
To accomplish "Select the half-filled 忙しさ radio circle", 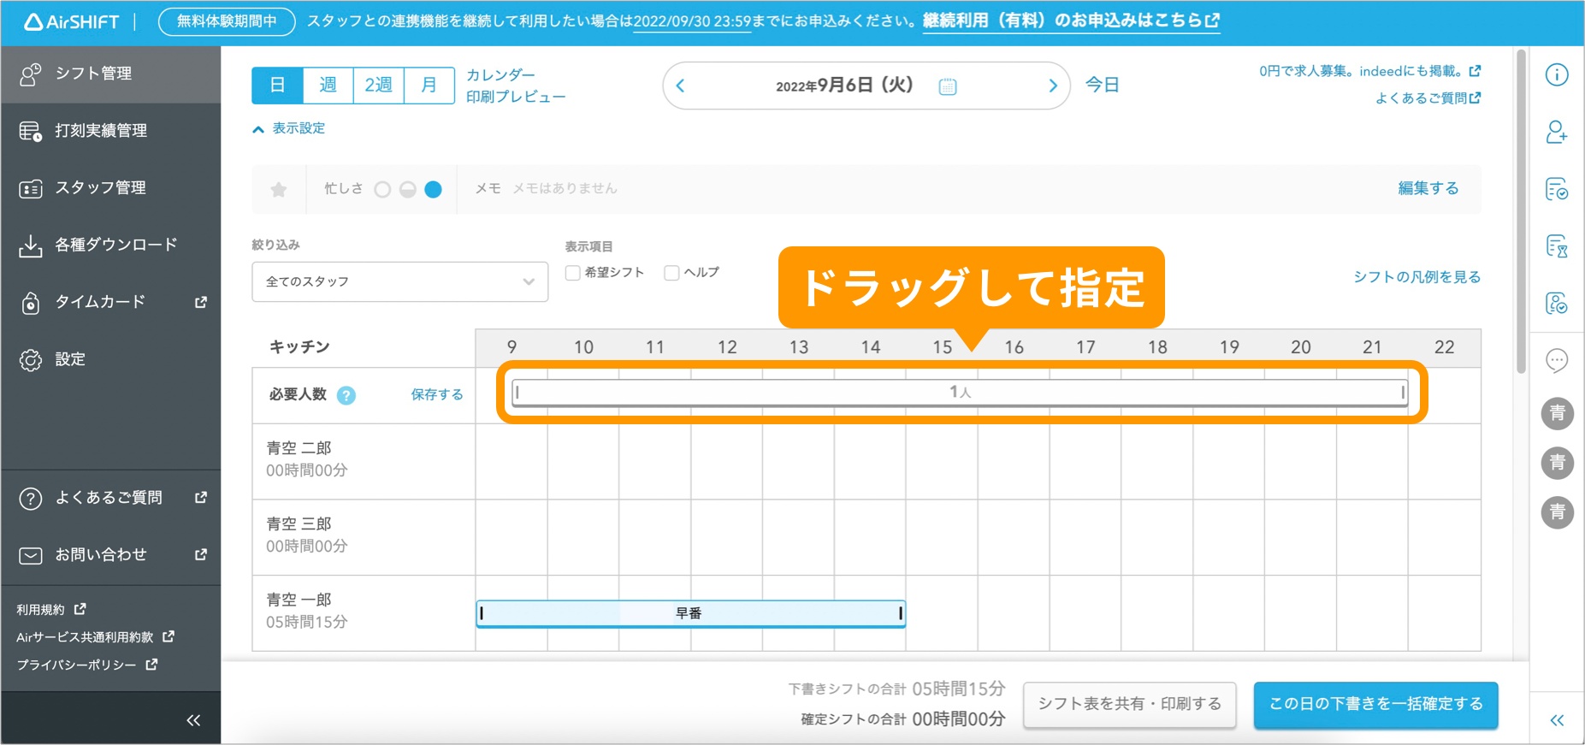I will point(408,189).
